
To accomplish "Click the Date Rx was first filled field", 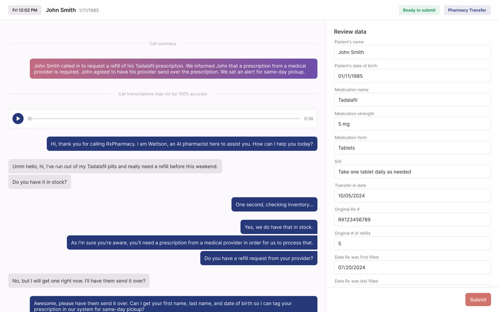I will (x=412, y=267).
